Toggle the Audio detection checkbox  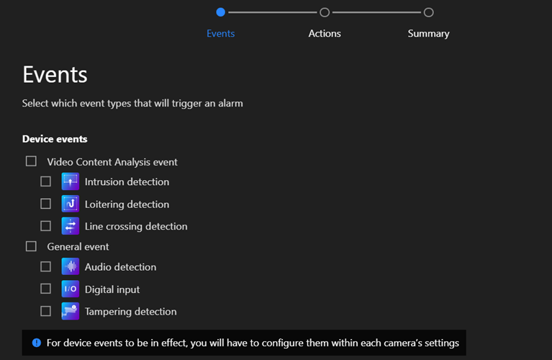coord(46,266)
